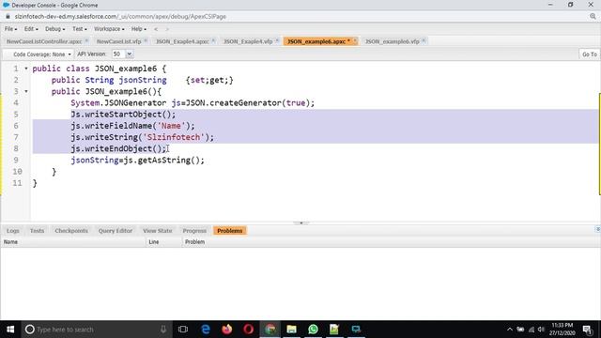Open WhatsApp from taskbar

313,330
